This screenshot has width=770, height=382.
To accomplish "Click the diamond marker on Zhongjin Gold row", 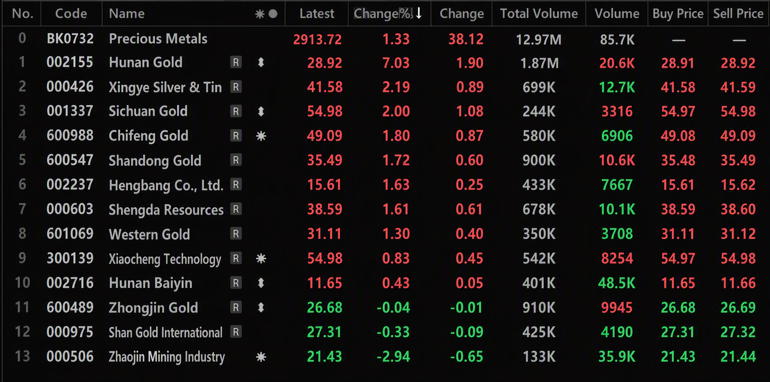I will (x=261, y=308).
